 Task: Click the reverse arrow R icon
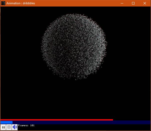click(15, 127)
